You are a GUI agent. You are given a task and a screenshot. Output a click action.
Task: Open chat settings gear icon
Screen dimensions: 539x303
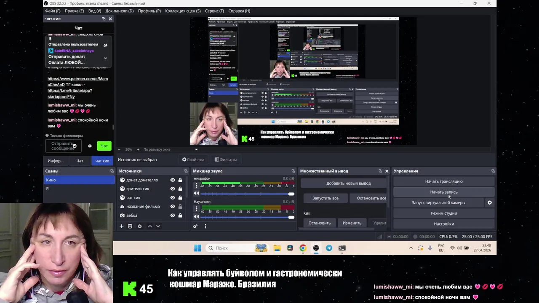click(x=90, y=146)
